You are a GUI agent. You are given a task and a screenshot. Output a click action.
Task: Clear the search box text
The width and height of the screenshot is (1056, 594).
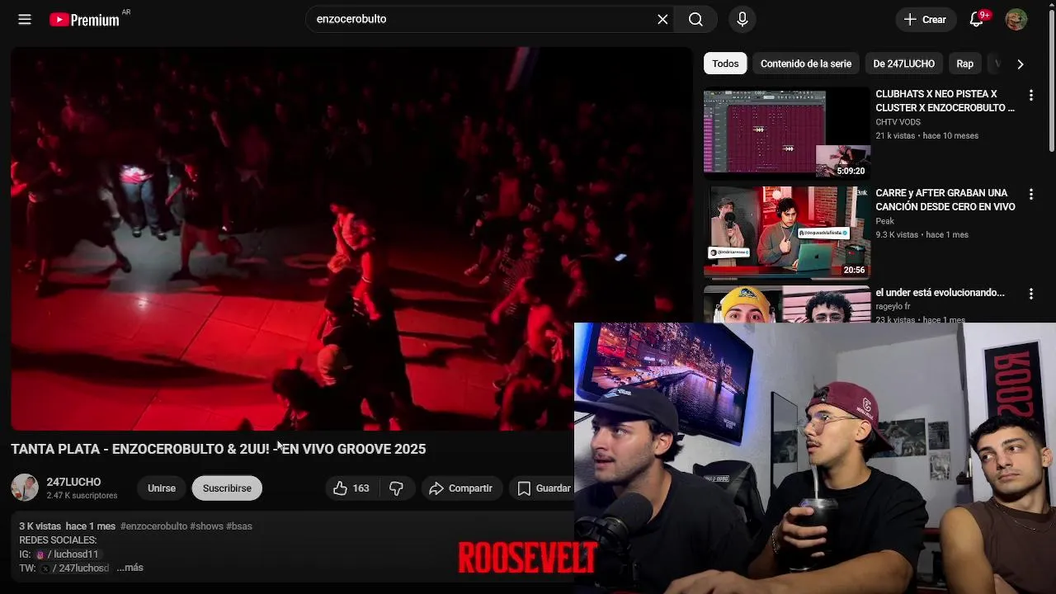[x=662, y=19]
